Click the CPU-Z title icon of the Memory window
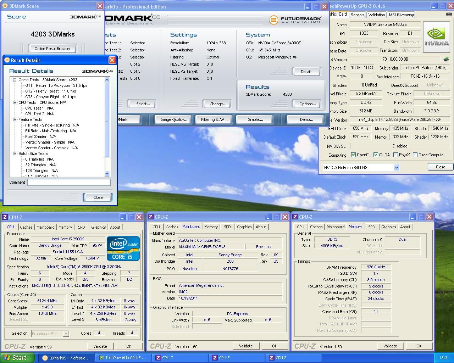 [295, 217]
